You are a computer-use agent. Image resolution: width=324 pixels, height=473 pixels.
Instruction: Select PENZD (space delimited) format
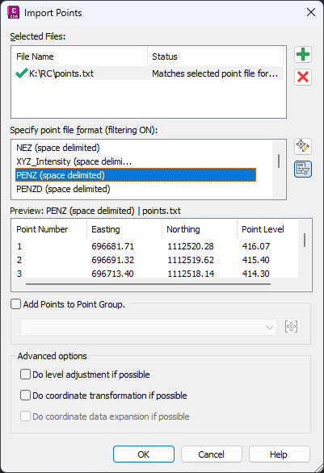63,189
